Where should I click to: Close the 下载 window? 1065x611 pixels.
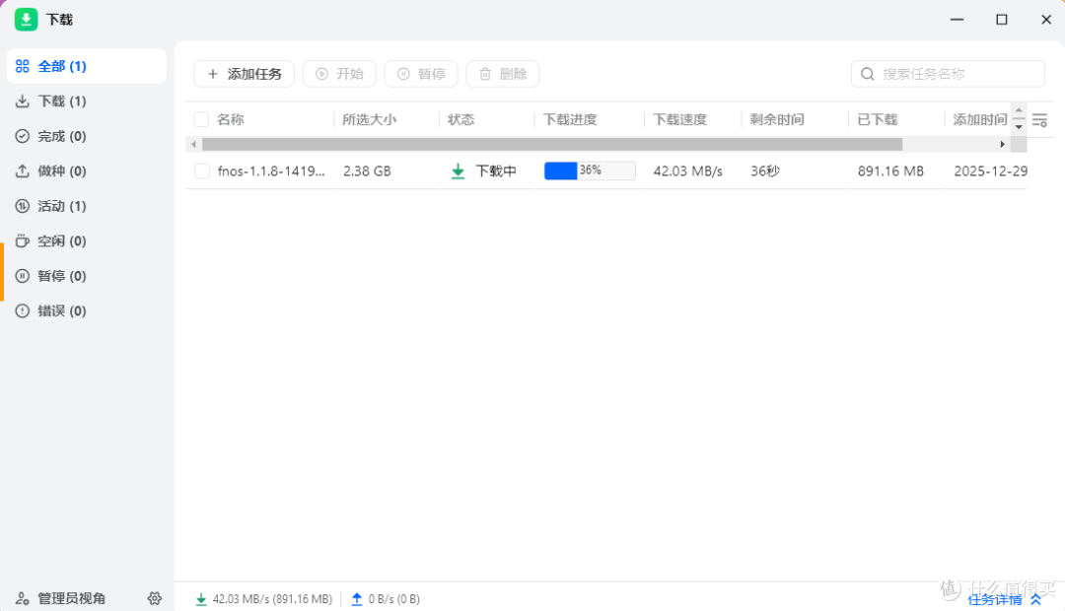[1046, 20]
